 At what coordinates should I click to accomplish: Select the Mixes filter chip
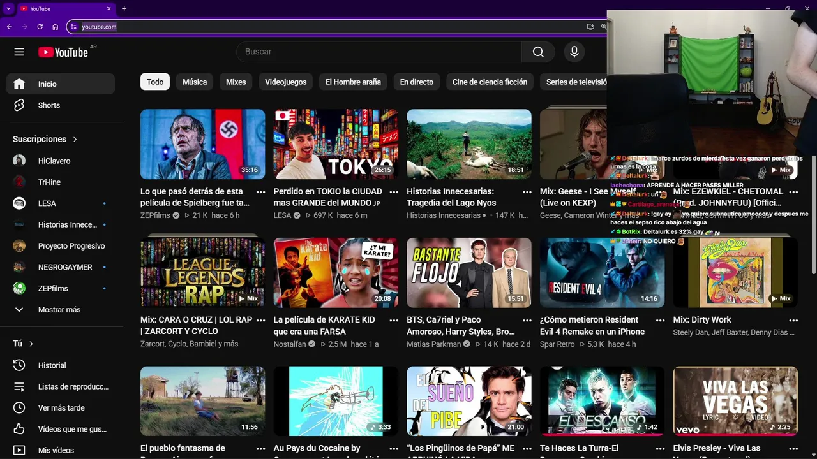pyautogui.click(x=236, y=82)
